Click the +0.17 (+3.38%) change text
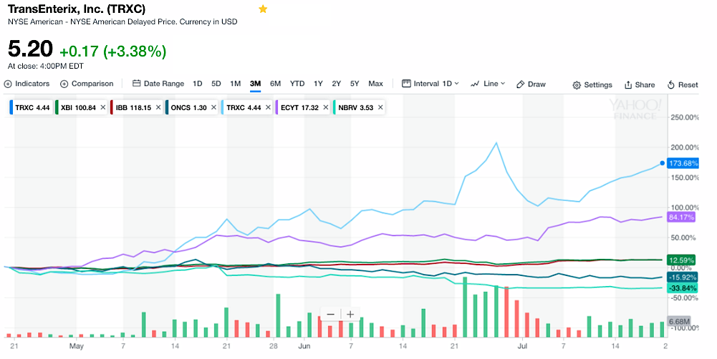The image size is (717, 359). point(113,51)
